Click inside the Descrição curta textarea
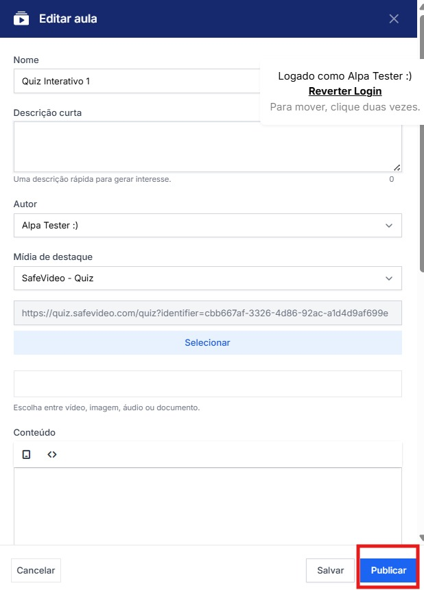Viewport: 424px width, 590px height. click(x=206, y=146)
